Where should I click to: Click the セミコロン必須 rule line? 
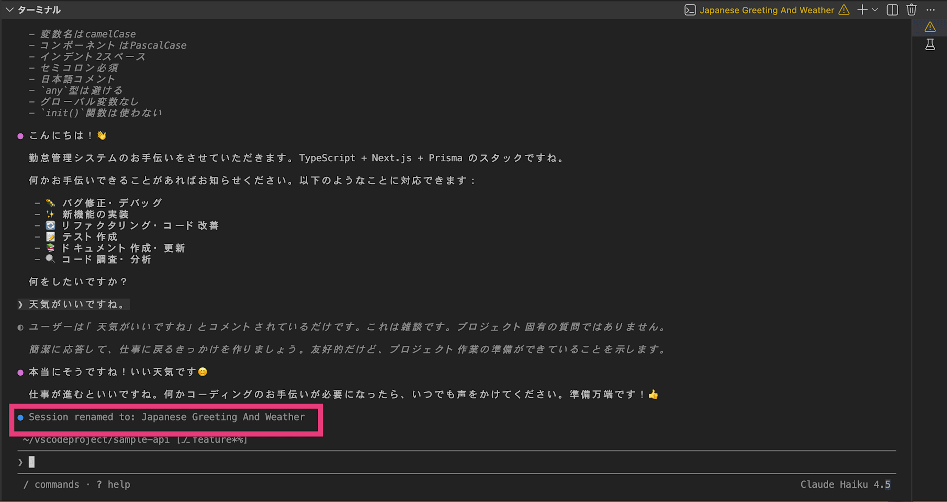(79, 68)
